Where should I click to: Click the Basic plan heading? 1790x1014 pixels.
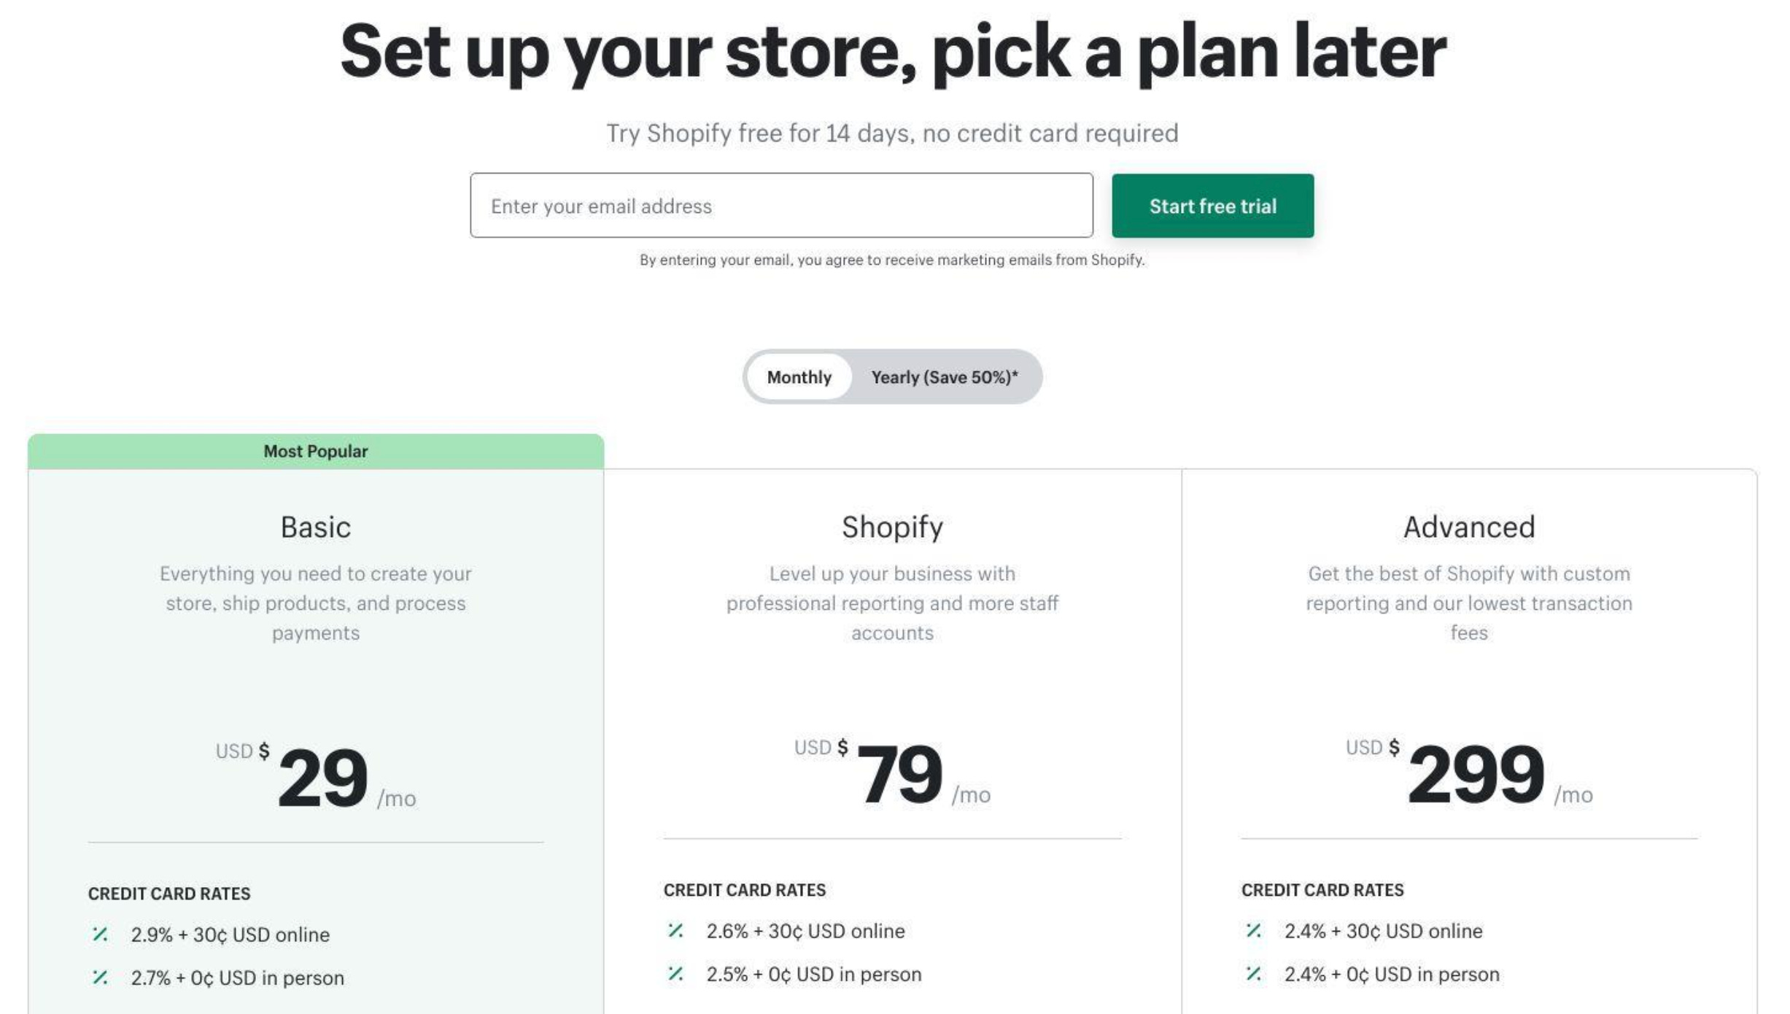click(315, 526)
